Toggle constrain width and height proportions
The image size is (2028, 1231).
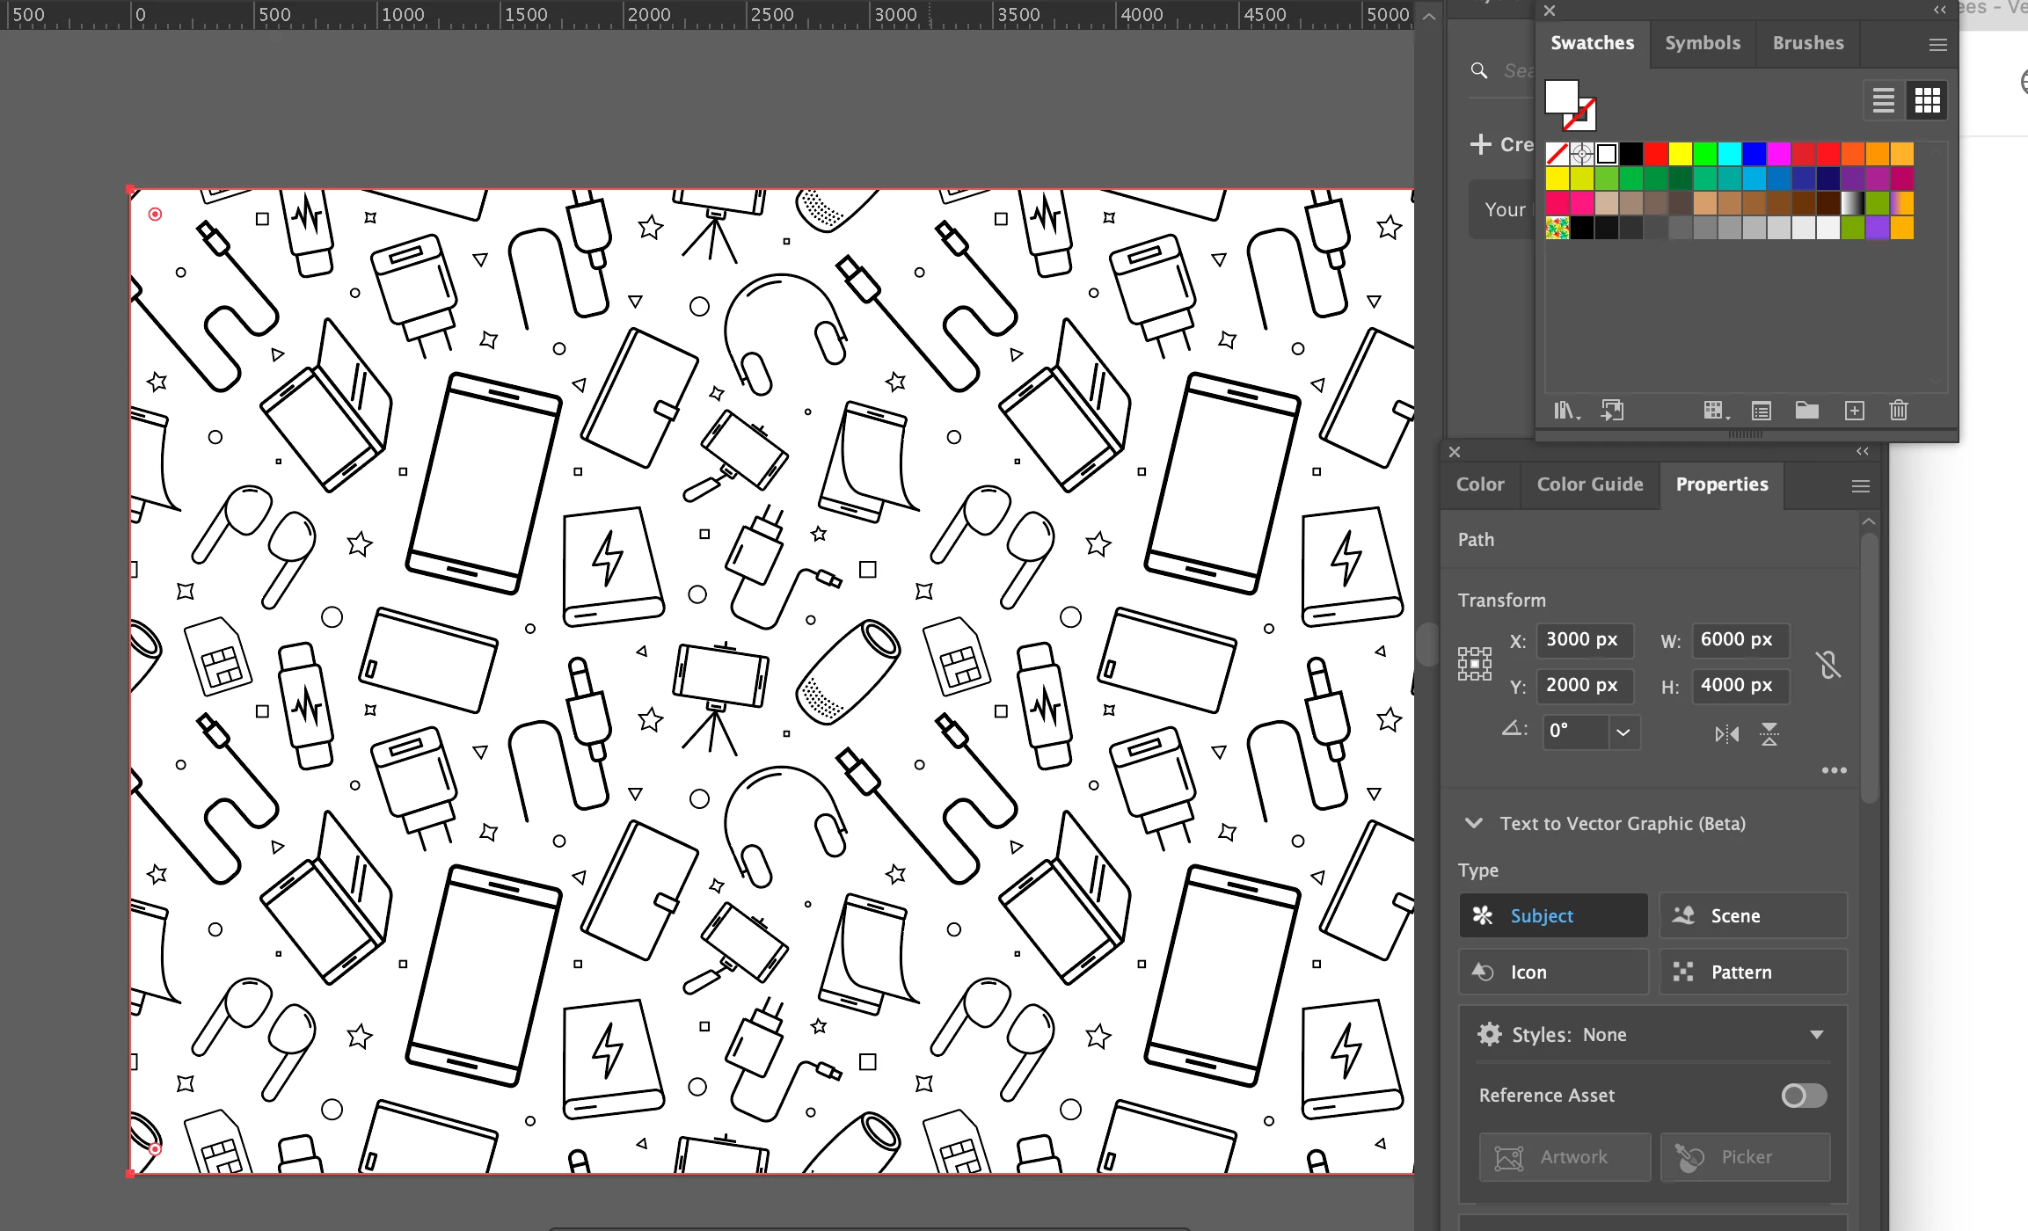click(x=1828, y=664)
